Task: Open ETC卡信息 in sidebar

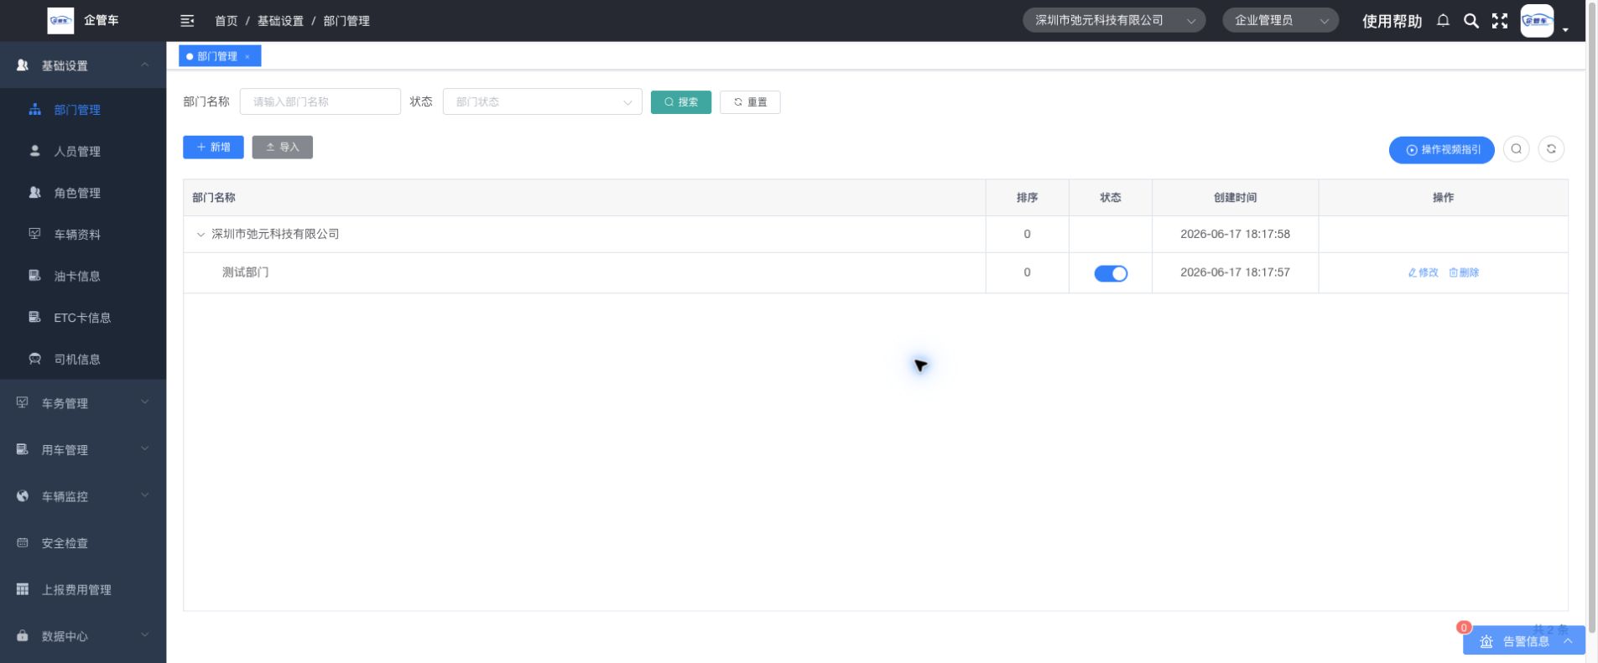Action: 83,318
